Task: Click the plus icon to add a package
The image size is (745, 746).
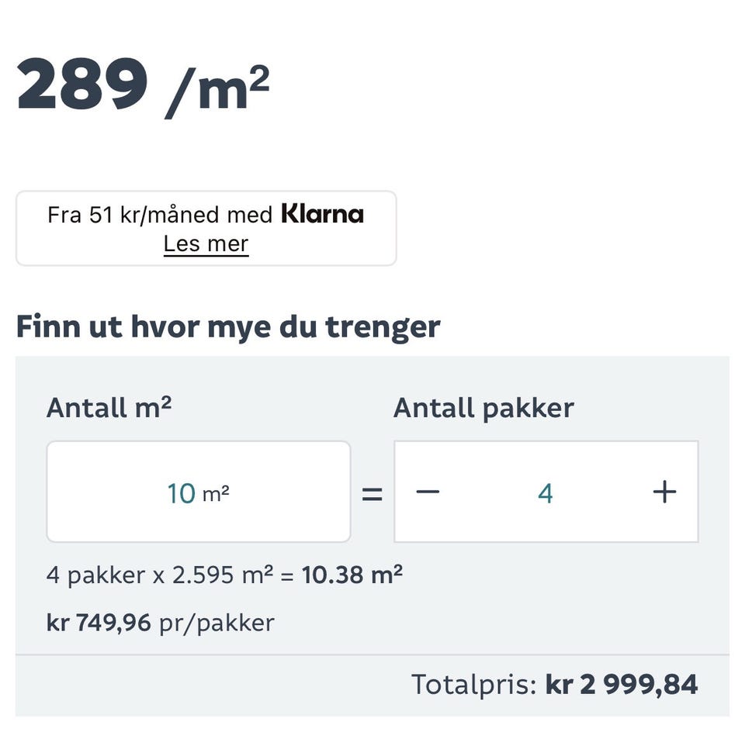Action: coord(664,492)
